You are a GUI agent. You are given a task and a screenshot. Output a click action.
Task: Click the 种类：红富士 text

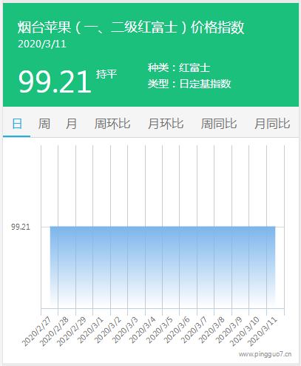(x=179, y=67)
